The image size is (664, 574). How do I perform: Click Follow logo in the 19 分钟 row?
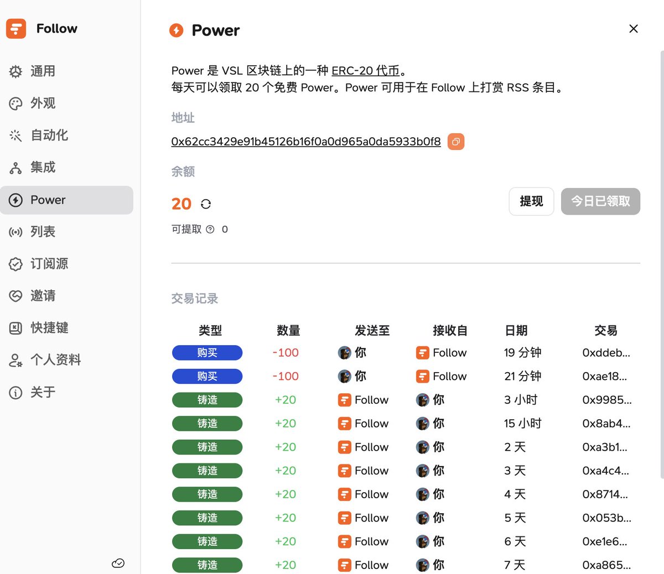[x=423, y=353]
